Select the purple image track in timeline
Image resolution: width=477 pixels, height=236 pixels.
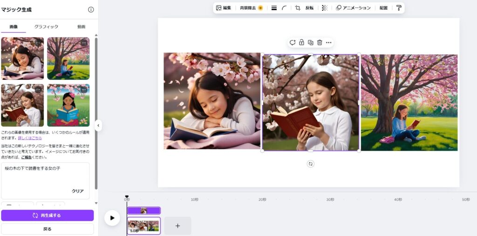tap(144, 210)
